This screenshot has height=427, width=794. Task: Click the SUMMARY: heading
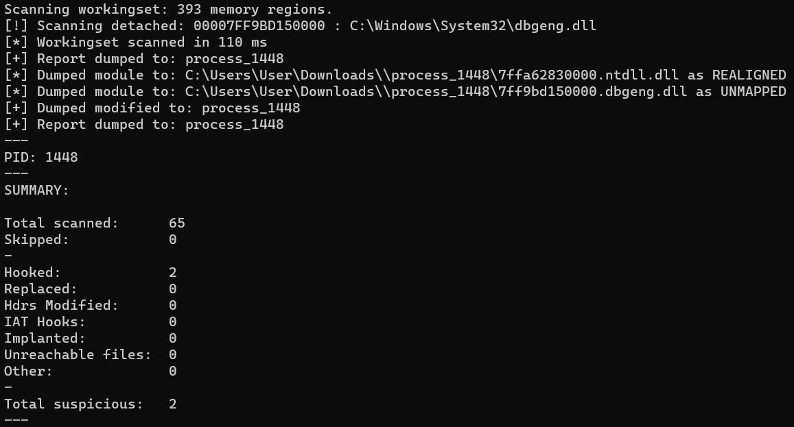pyautogui.click(x=36, y=191)
